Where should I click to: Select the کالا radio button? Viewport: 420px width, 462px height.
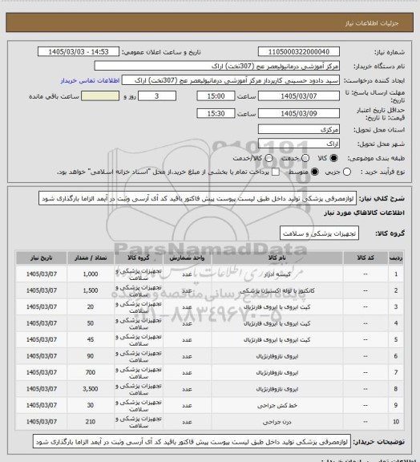[x=333, y=158]
